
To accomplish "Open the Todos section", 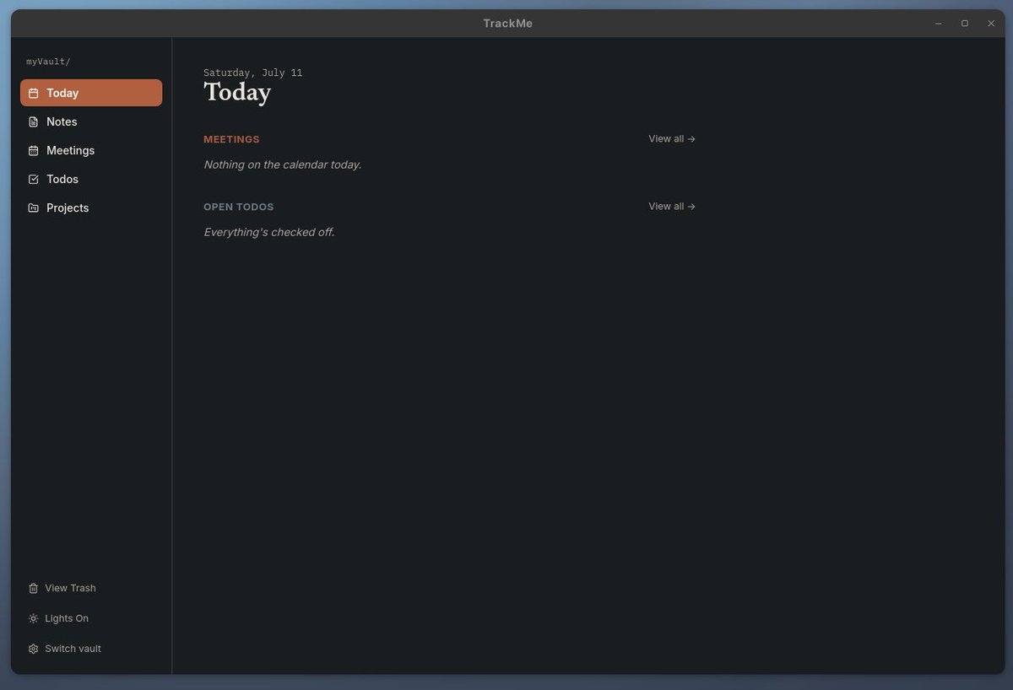I will click(x=91, y=179).
